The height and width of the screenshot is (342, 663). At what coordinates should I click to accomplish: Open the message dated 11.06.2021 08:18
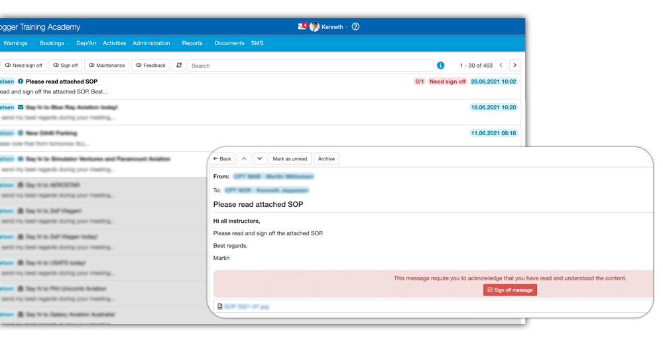(x=260, y=139)
